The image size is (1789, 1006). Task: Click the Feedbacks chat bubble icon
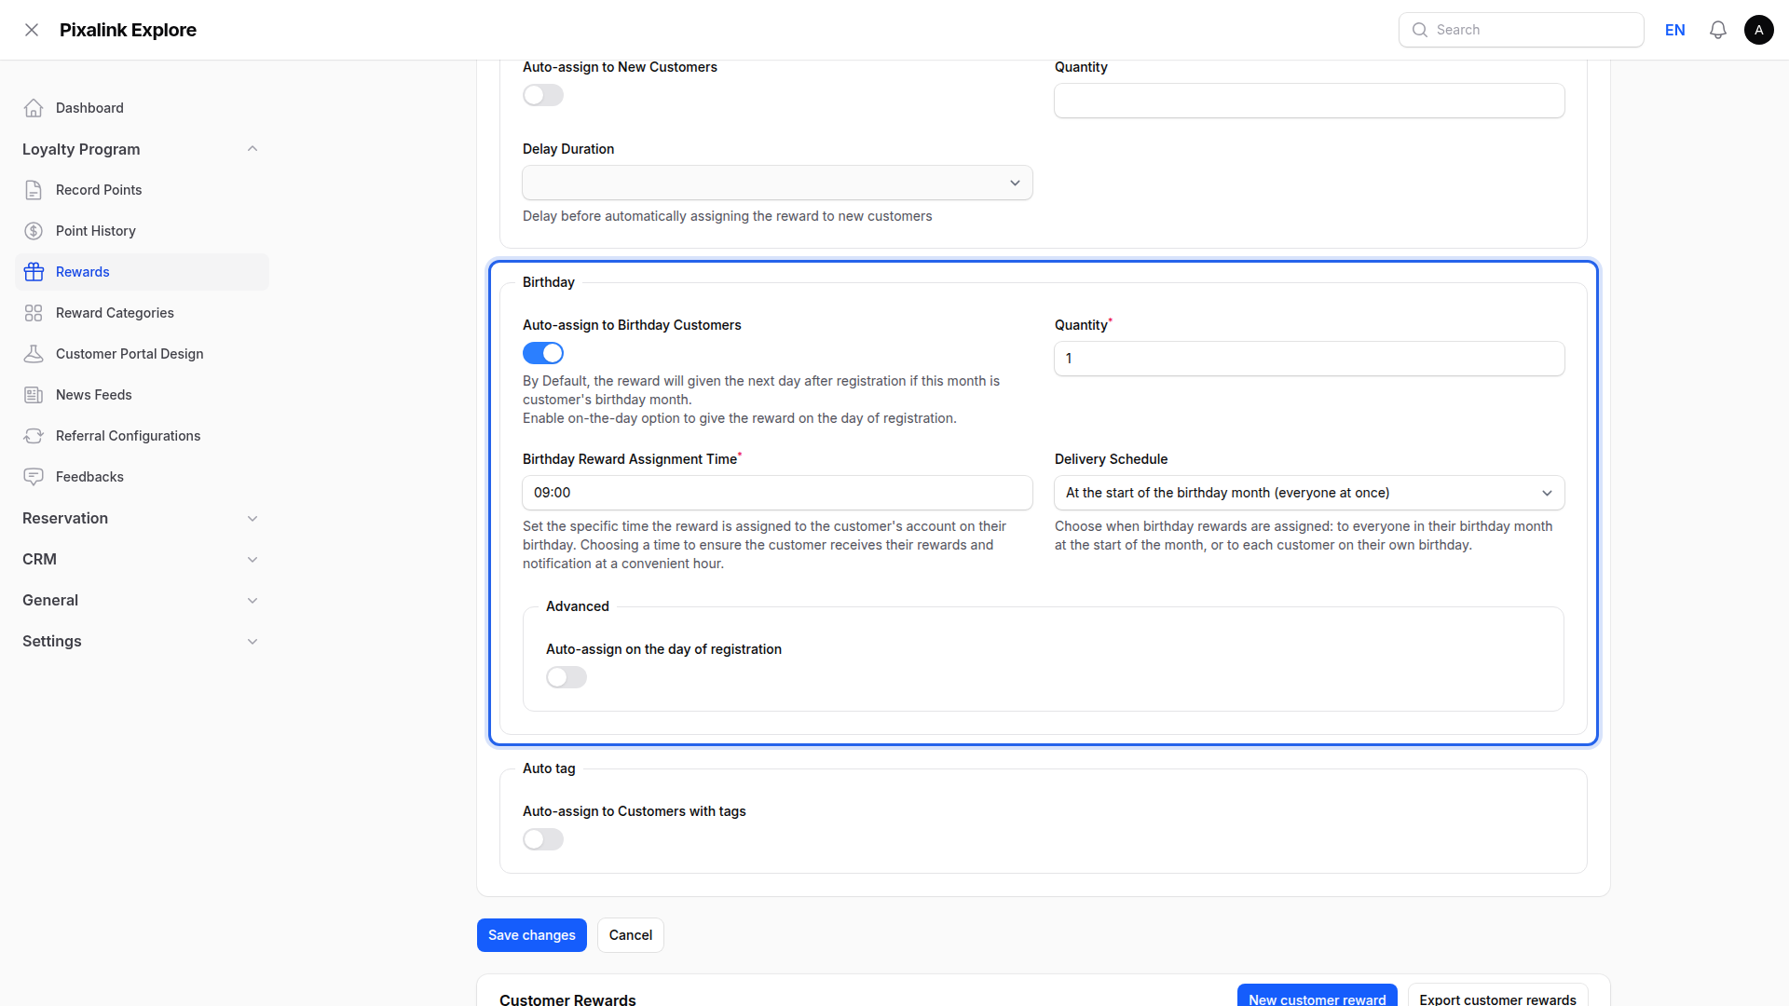34,477
